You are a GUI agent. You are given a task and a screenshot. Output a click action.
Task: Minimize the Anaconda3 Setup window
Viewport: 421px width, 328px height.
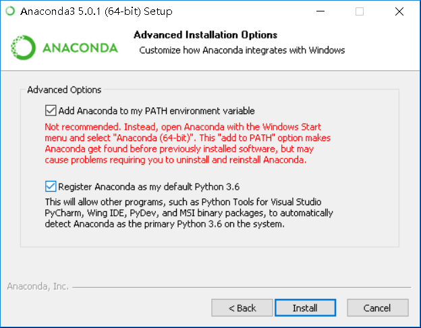pos(327,11)
